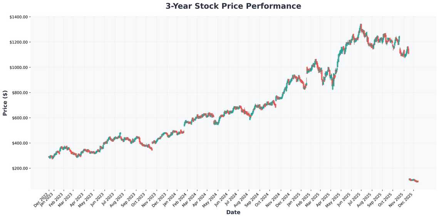
Task: Click the highest peak candle near $1340
Action: click(360, 25)
